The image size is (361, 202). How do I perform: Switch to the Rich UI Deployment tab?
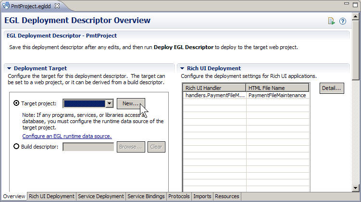[x=51, y=197]
